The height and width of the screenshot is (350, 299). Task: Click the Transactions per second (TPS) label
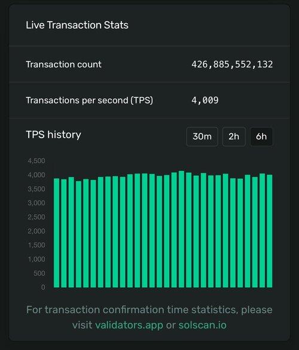point(90,101)
